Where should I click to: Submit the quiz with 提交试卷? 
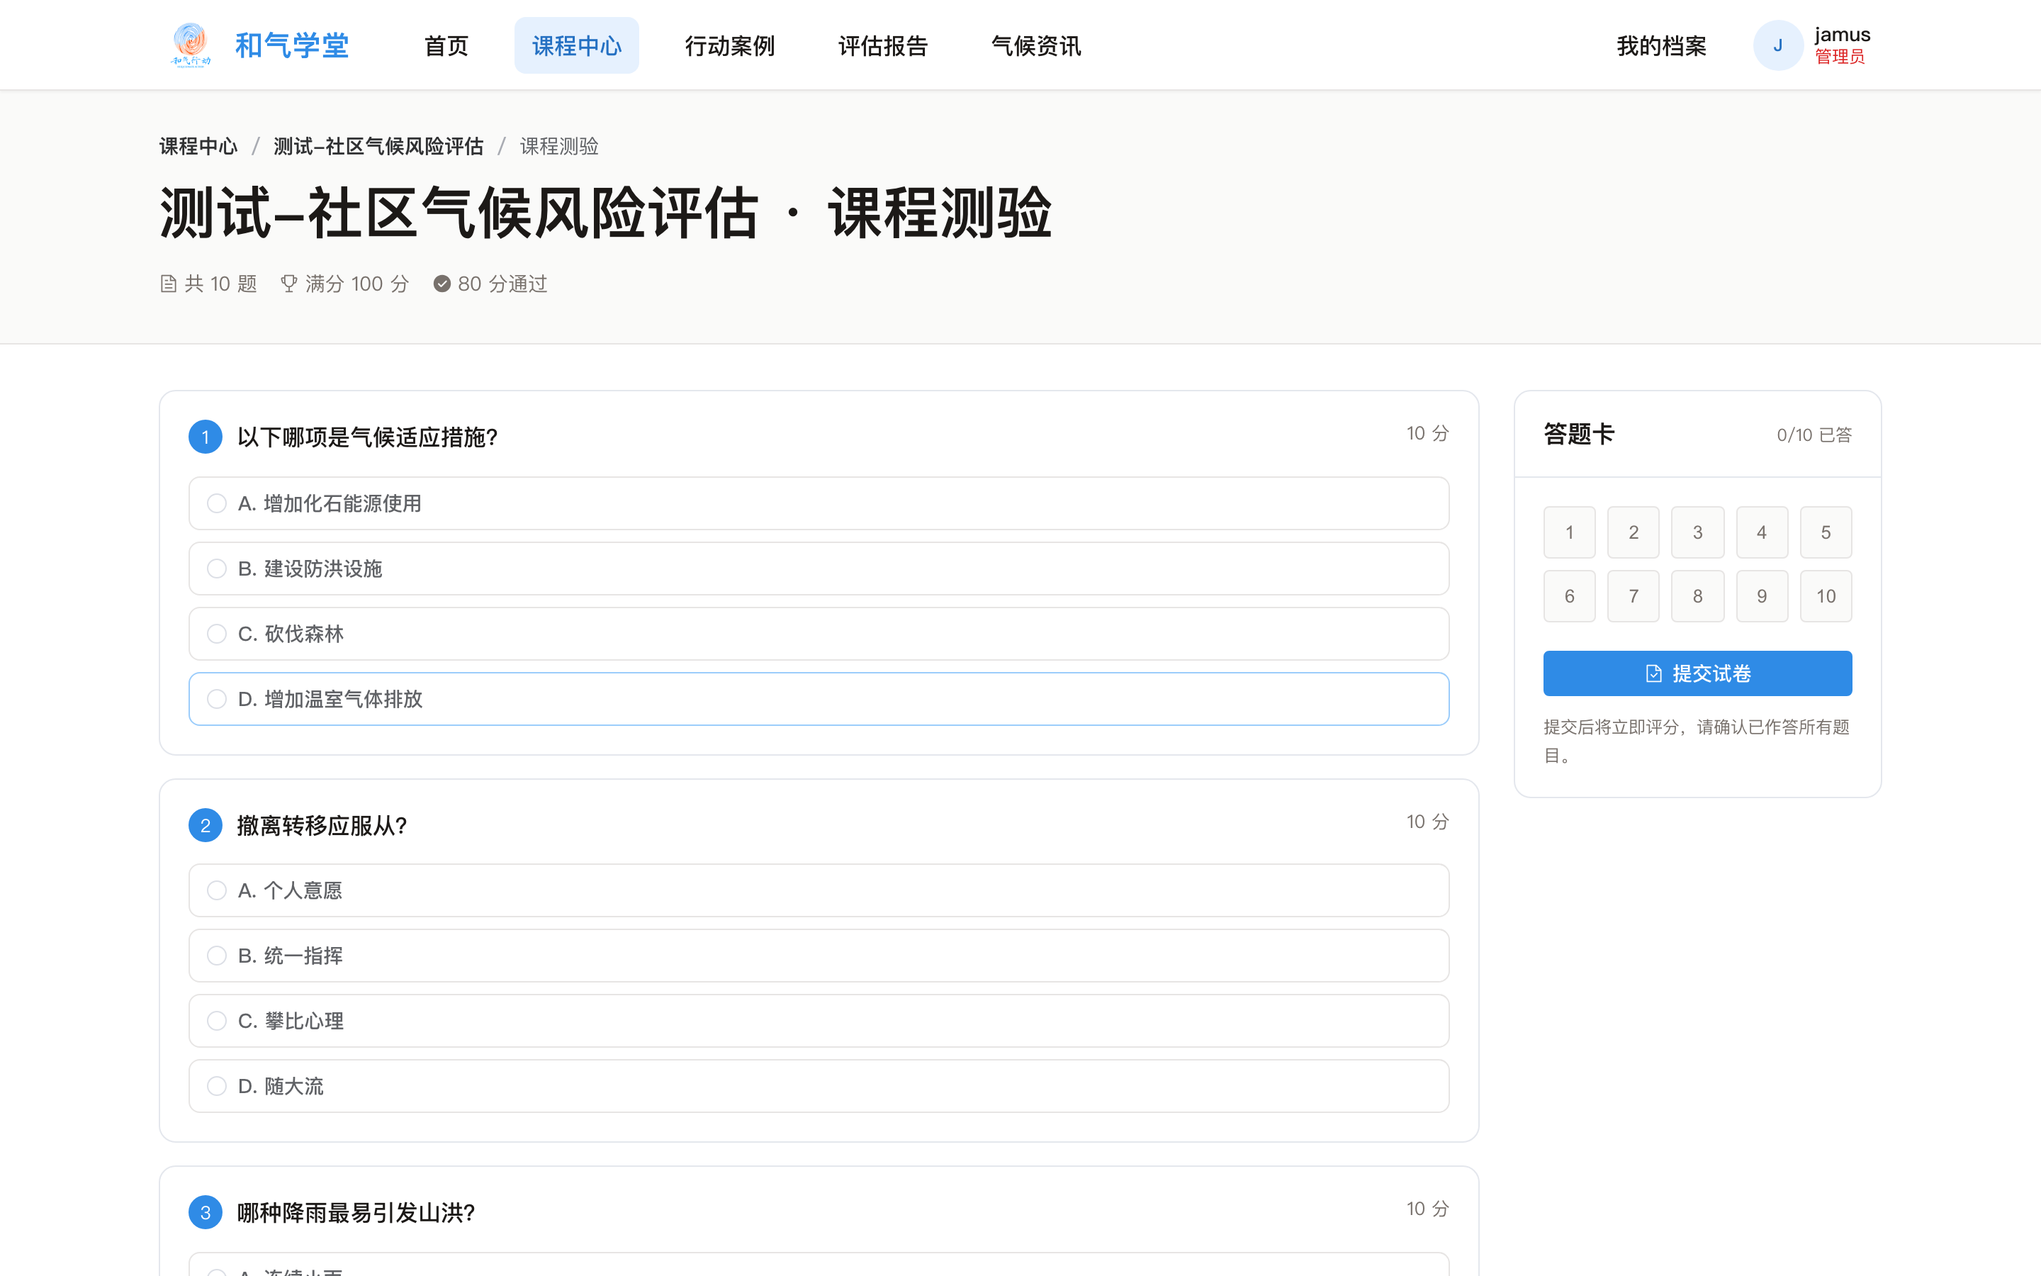tap(1697, 673)
